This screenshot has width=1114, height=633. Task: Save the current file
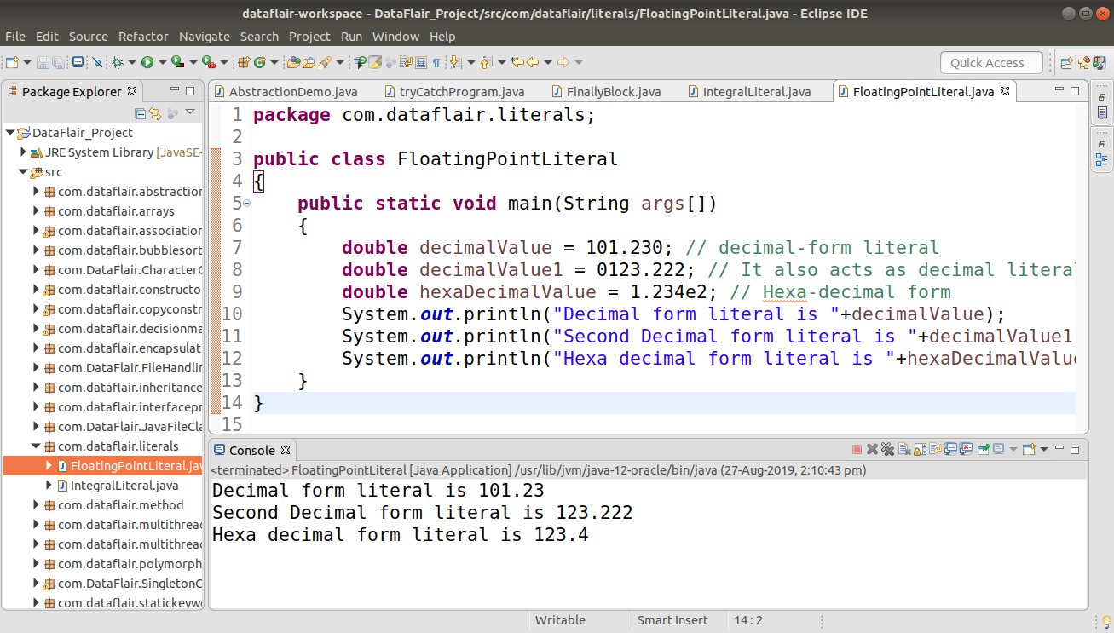pyautogui.click(x=42, y=62)
